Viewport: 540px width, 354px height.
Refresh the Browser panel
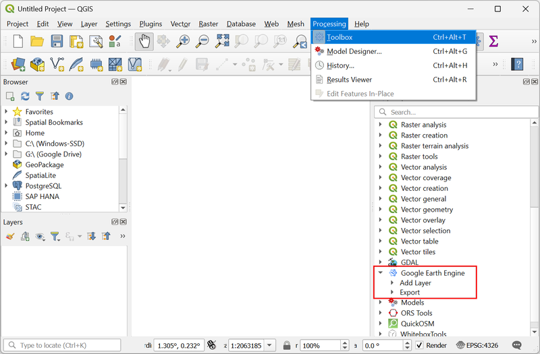pos(25,96)
